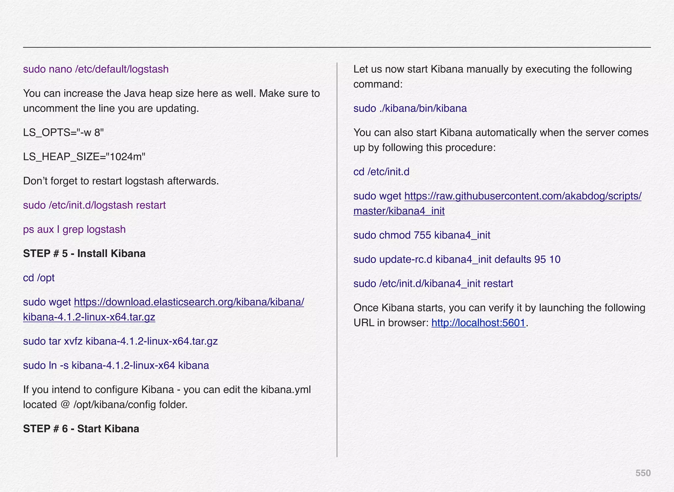The image size is (674, 492).
Task: Click the sudo chmod 755 kibana4_init command
Action: coord(422,235)
